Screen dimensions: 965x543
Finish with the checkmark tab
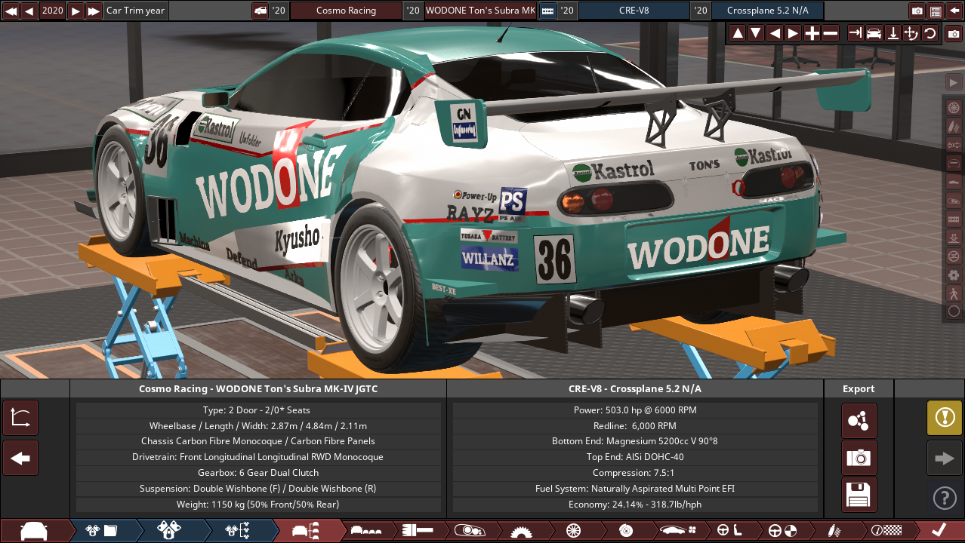[x=939, y=531]
